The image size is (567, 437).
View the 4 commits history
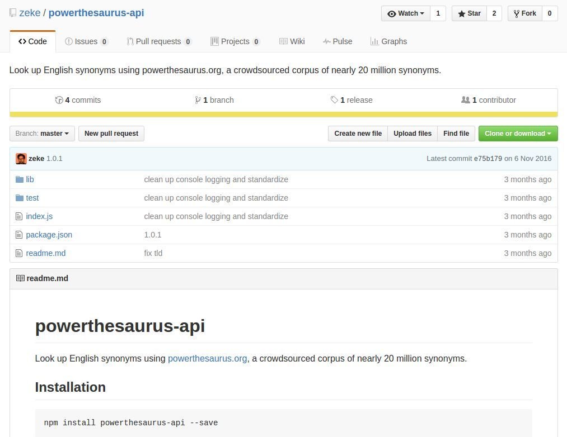pos(78,100)
